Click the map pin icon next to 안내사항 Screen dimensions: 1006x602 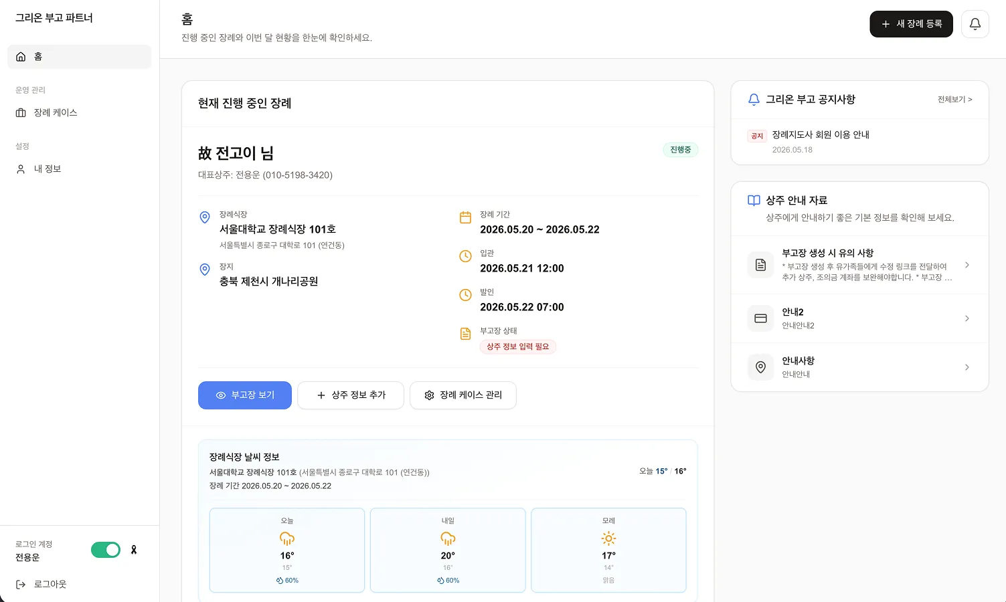(760, 367)
